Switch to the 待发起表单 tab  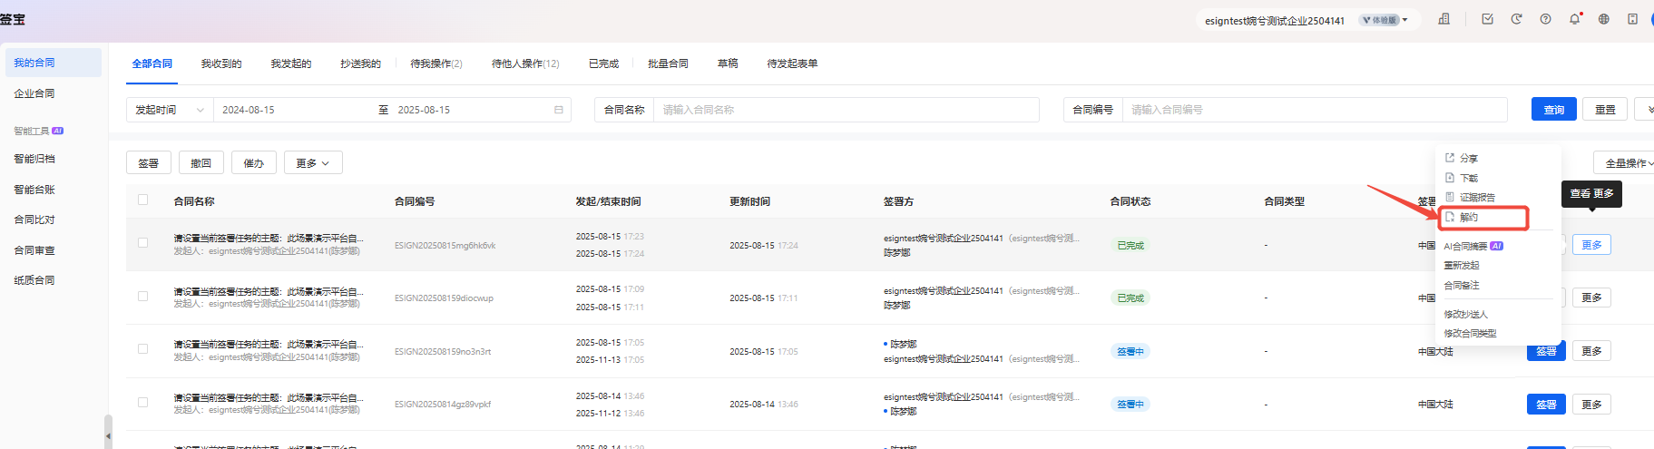792,63
